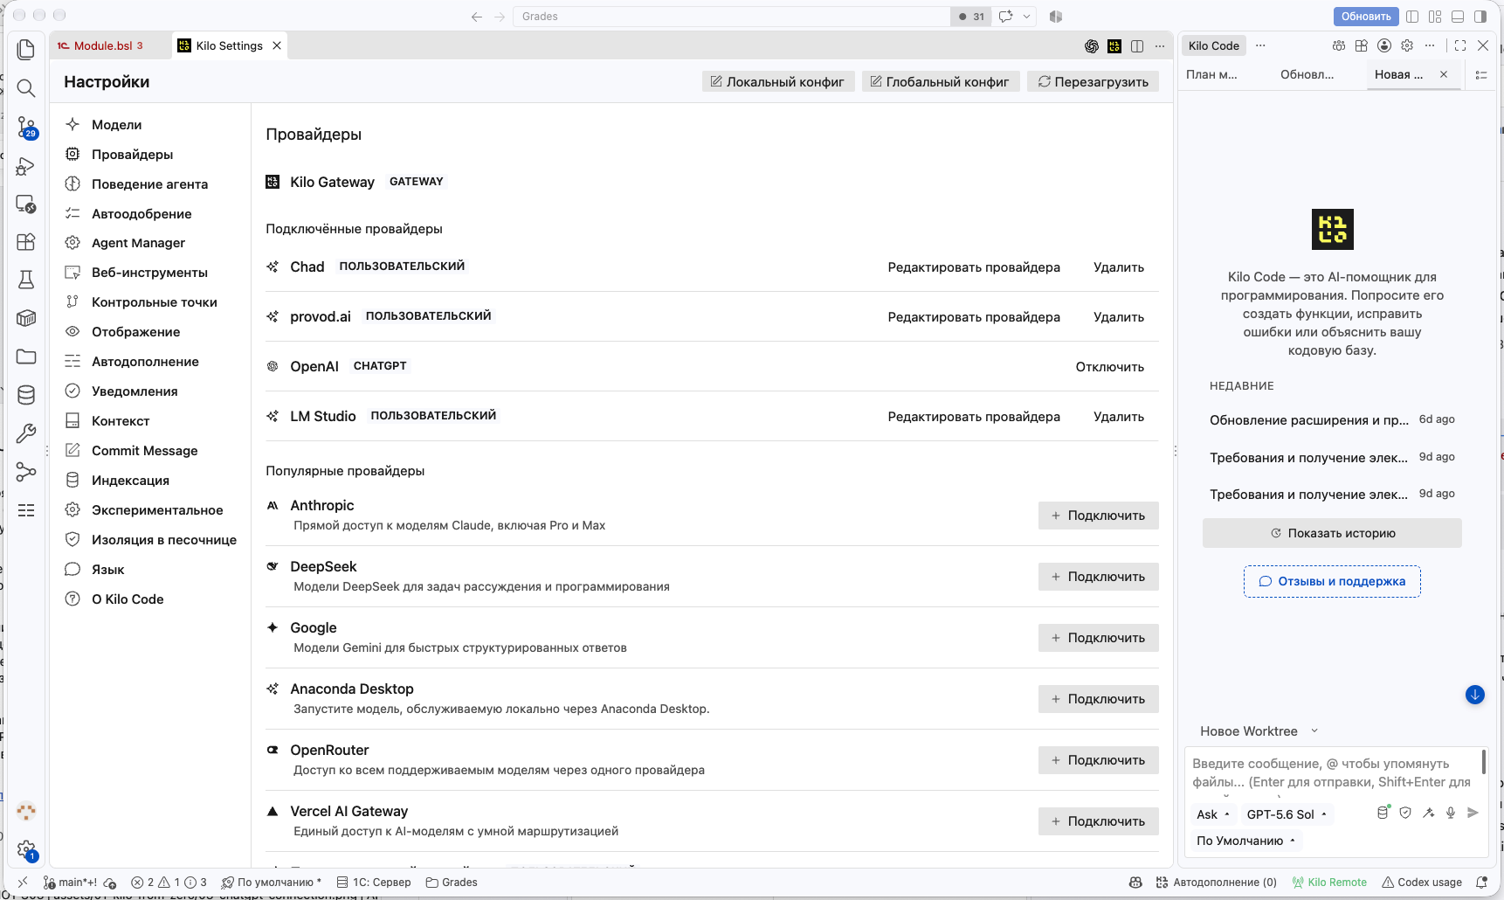Screen dimensions: 1504x900
Task: Click the Grades search bar in title bar
Action: coord(732,17)
